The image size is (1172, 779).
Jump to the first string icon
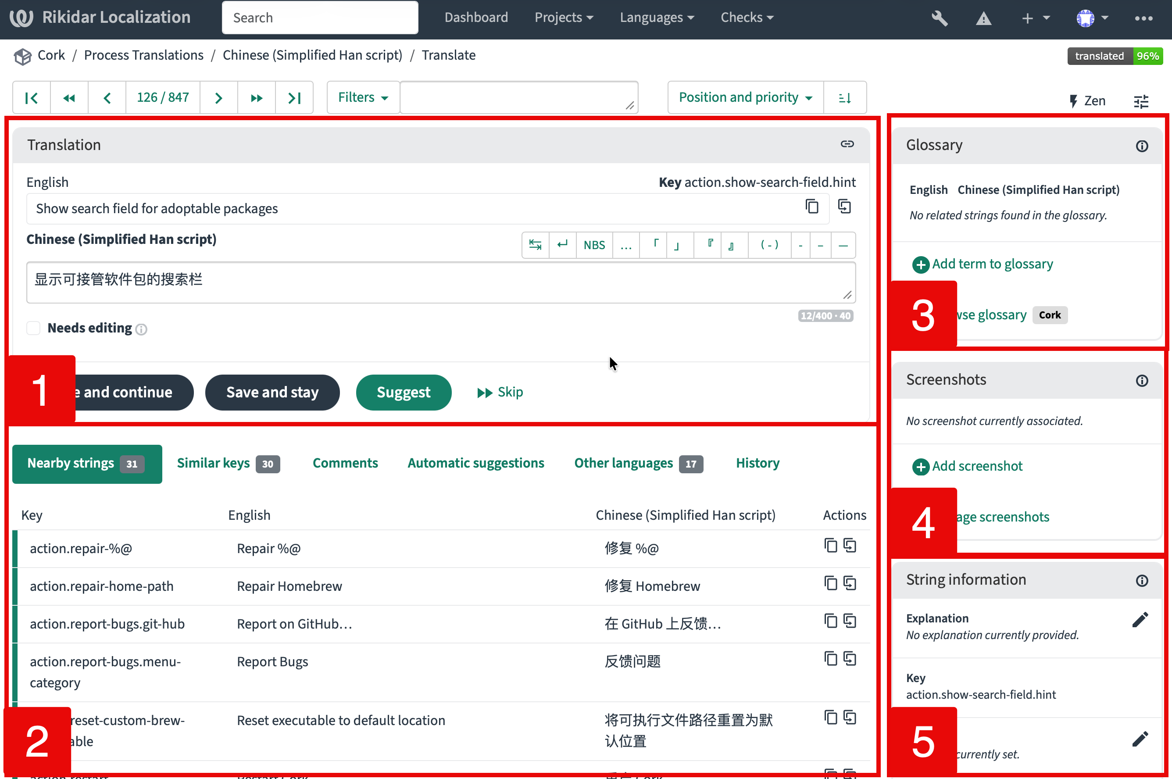click(31, 98)
